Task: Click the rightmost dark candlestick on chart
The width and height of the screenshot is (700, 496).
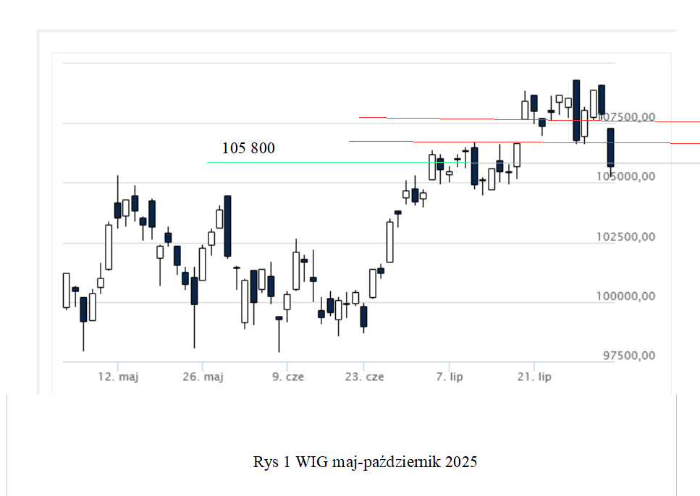Action: click(x=610, y=147)
